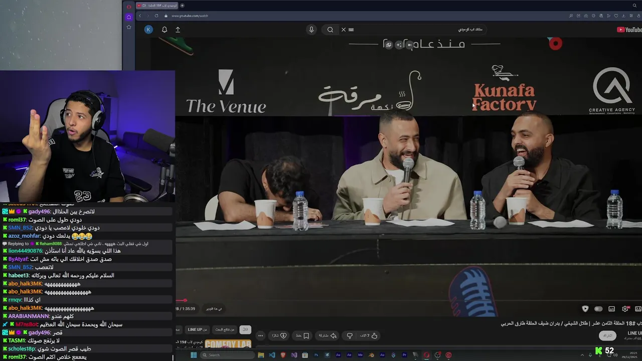Open Opera menu logo
The height and width of the screenshot is (361, 642).
(129, 7)
